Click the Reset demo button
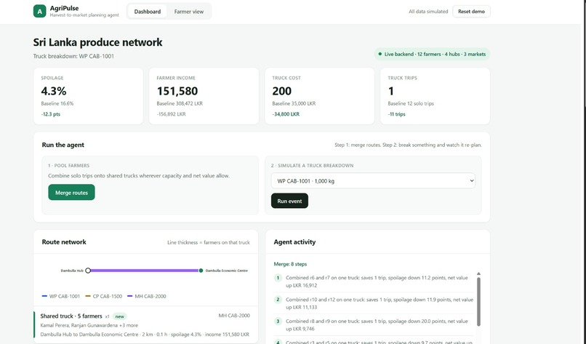Image resolution: width=586 pixels, height=344 pixels. [x=471, y=12]
